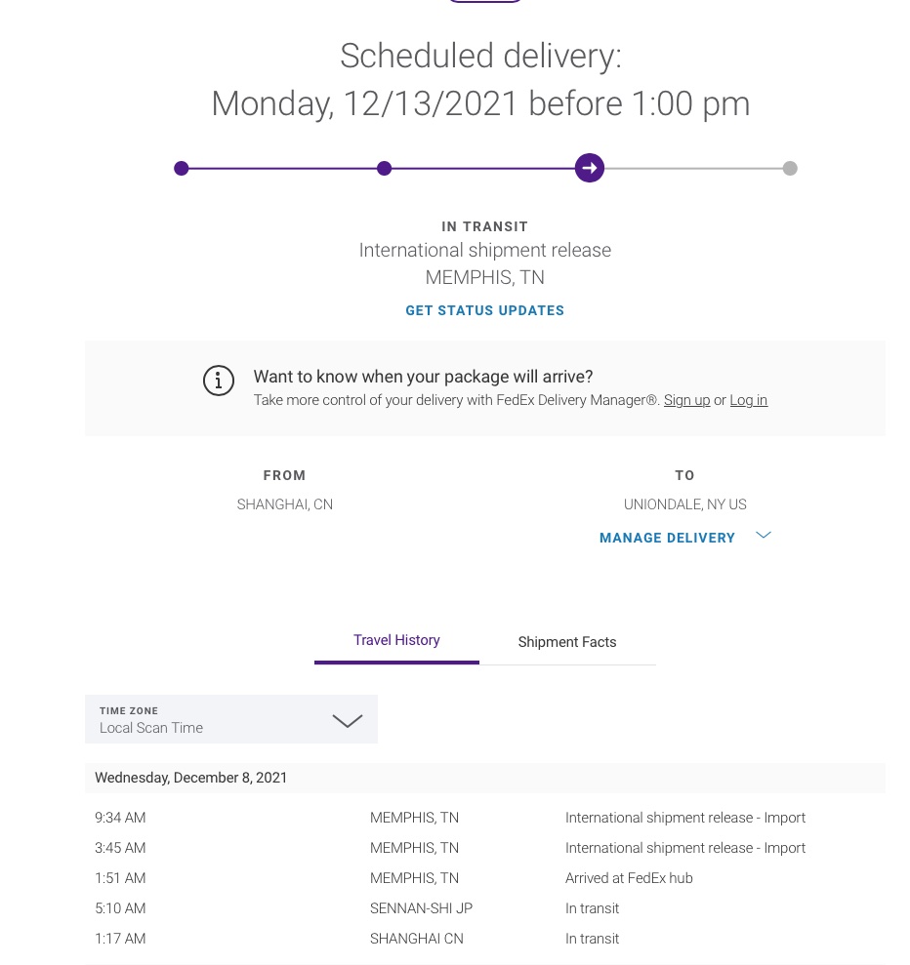Image resolution: width=910 pixels, height=965 pixels.
Task: Switch to the Shipment Facts tab
Action: (567, 642)
